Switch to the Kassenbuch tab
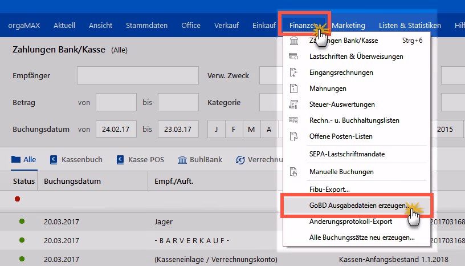This screenshot has height=266, width=465. coord(76,160)
